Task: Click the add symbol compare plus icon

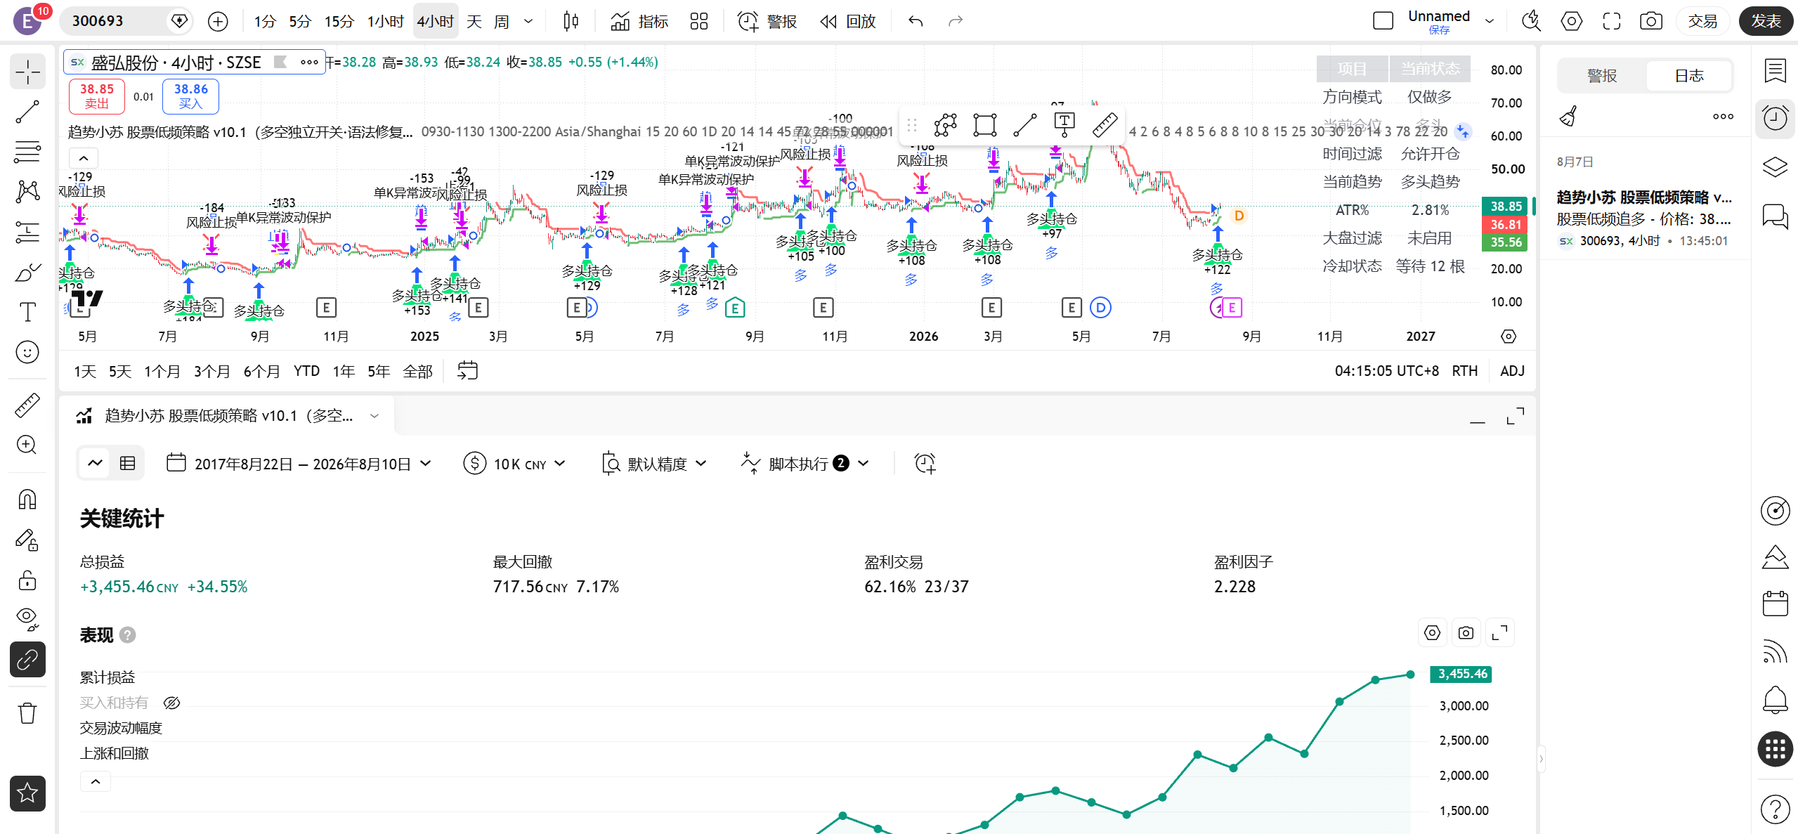Action: point(219,22)
